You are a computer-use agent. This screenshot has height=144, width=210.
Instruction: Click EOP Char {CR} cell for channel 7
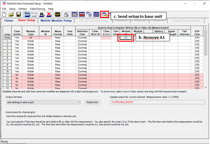[197, 61]
